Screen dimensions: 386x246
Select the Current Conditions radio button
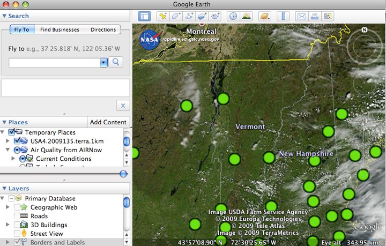point(23,159)
